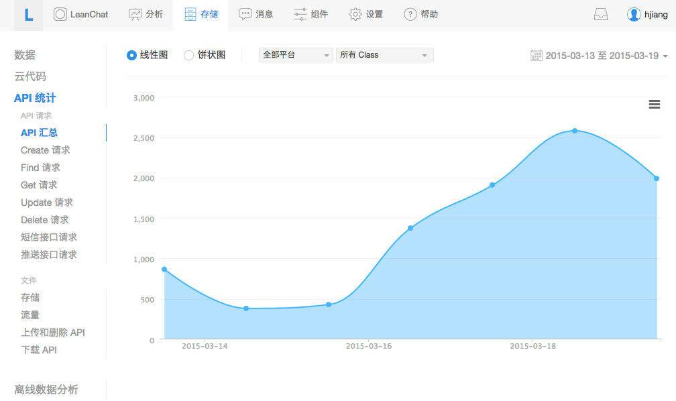Click the API 请求 section heading
The image size is (676, 401).
pyautogui.click(x=36, y=115)
